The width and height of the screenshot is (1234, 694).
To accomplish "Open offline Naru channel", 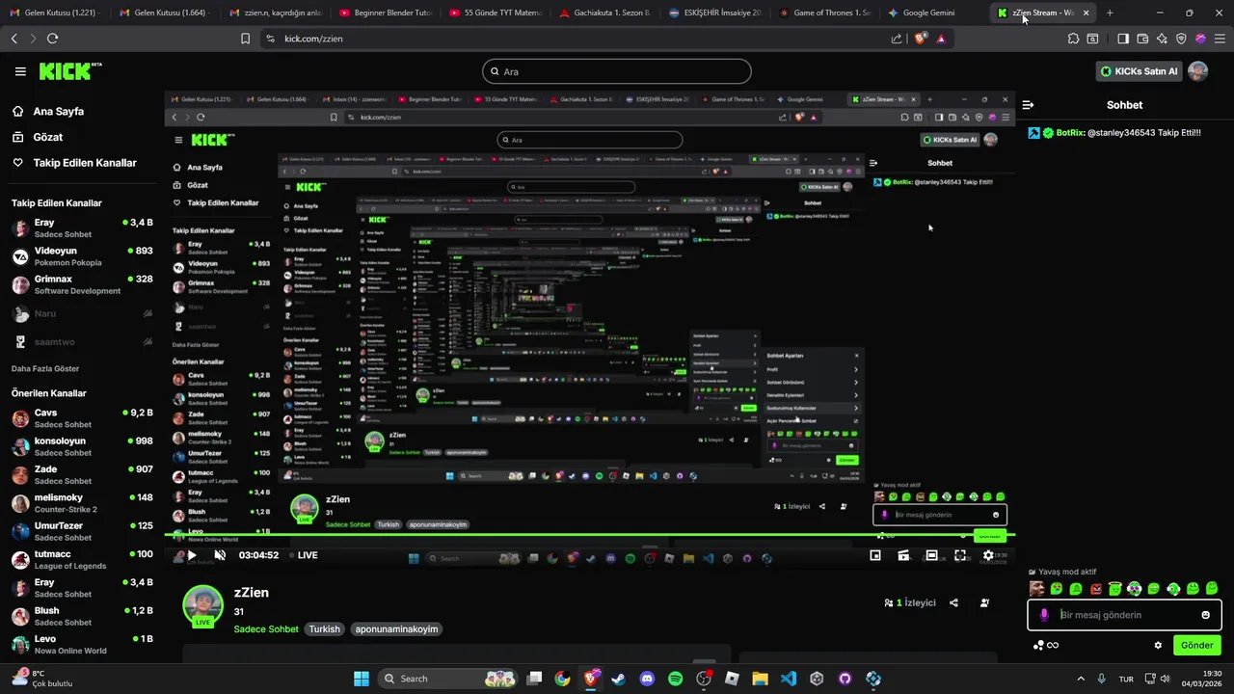I will coord(82,313).
